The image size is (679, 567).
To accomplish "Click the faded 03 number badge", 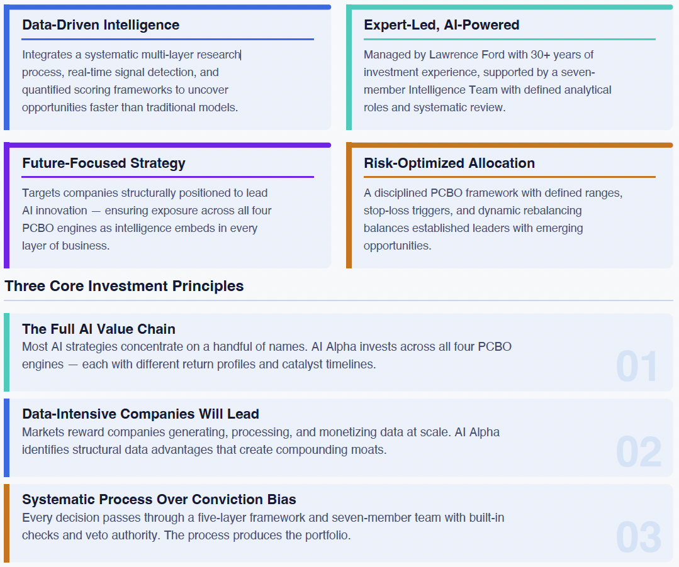I will pyautogui.click(x=638, y=538).
